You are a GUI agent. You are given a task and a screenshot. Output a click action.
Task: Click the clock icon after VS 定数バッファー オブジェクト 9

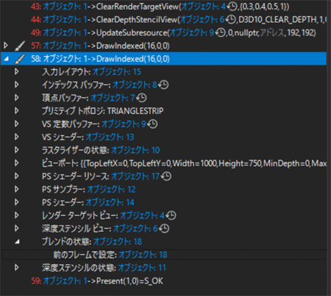coord(152,124)
